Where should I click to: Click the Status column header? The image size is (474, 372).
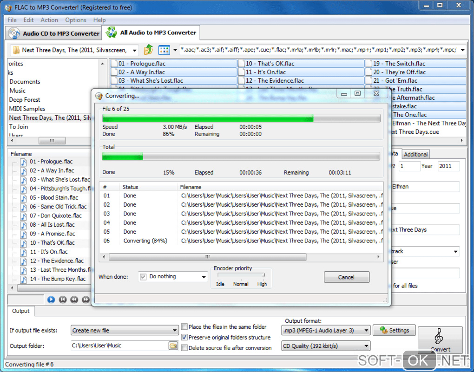pyautogui.click(x=148, y=187)
